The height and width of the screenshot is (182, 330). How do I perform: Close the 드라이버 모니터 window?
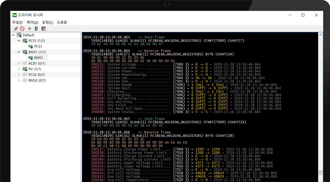(x=316, y=15)
